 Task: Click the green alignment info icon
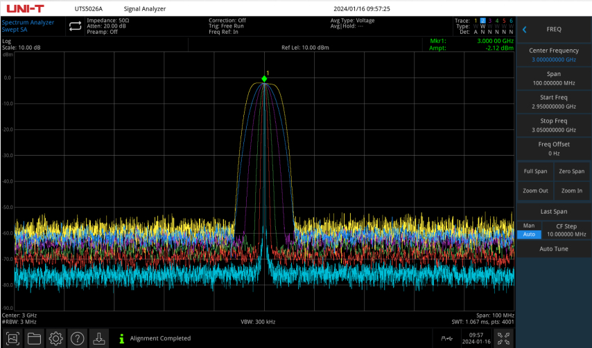coord(121,338)
